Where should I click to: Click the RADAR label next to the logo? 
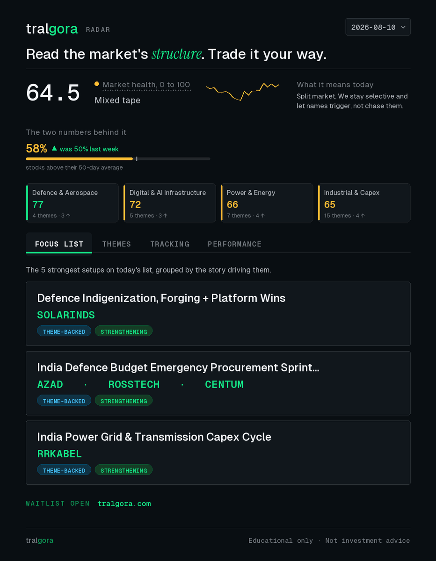tap(98, 30)
